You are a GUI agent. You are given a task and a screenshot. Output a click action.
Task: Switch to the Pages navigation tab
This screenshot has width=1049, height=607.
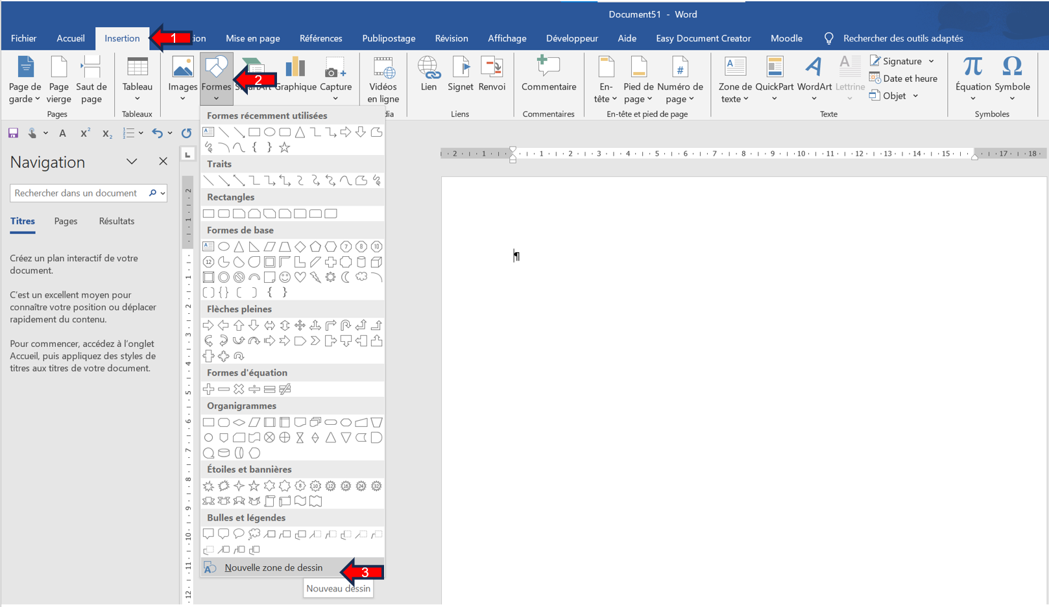tap(66, 221)
